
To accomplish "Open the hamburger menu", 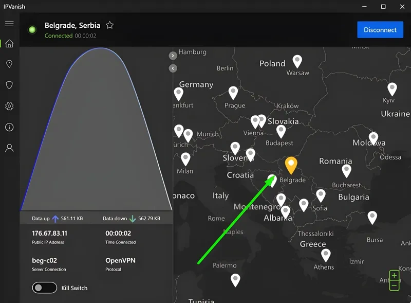I will pos(9,24).
